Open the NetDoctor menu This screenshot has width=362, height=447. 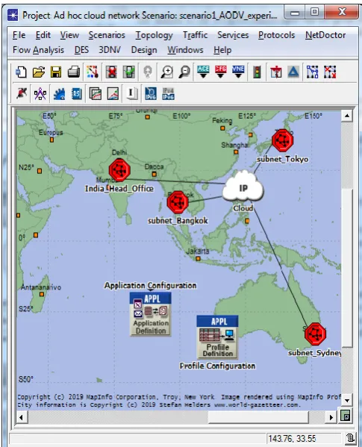(325, 35)
